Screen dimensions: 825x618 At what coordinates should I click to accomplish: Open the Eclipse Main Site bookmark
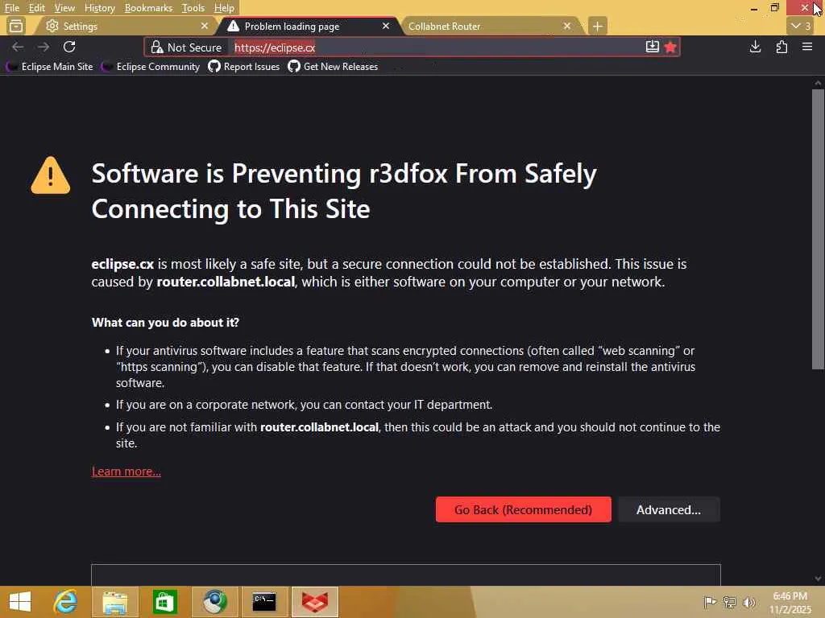[x=50, y=67]
